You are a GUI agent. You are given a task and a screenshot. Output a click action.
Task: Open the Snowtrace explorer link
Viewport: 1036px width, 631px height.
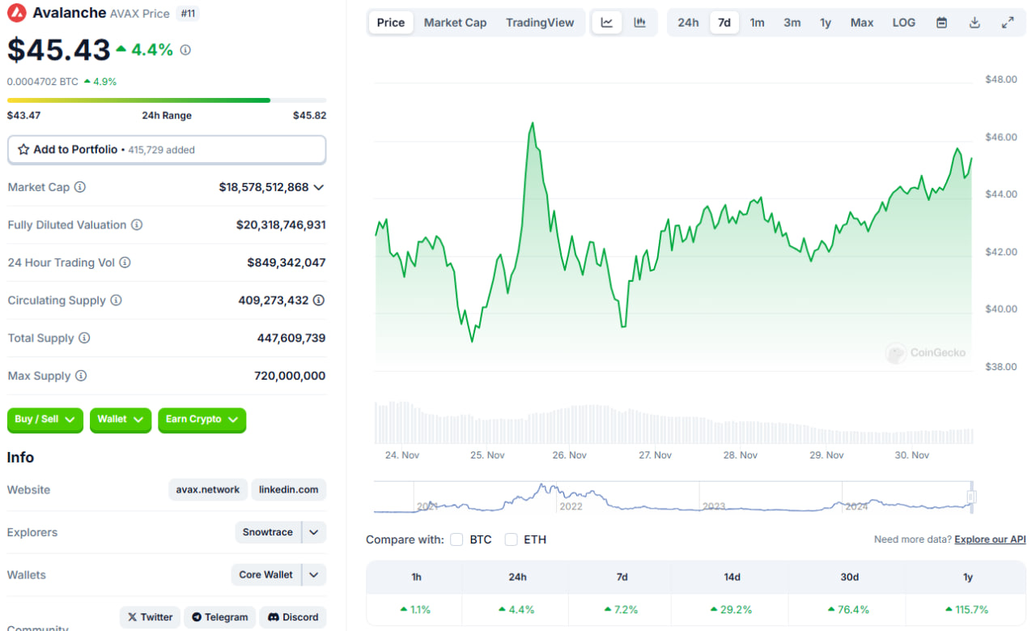pyautogui.click(x=268, y=532)
